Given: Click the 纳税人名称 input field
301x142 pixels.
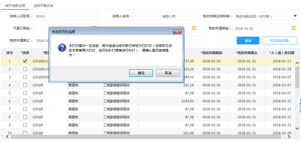Looking at the screenshot, I should (x=165, y=16).
